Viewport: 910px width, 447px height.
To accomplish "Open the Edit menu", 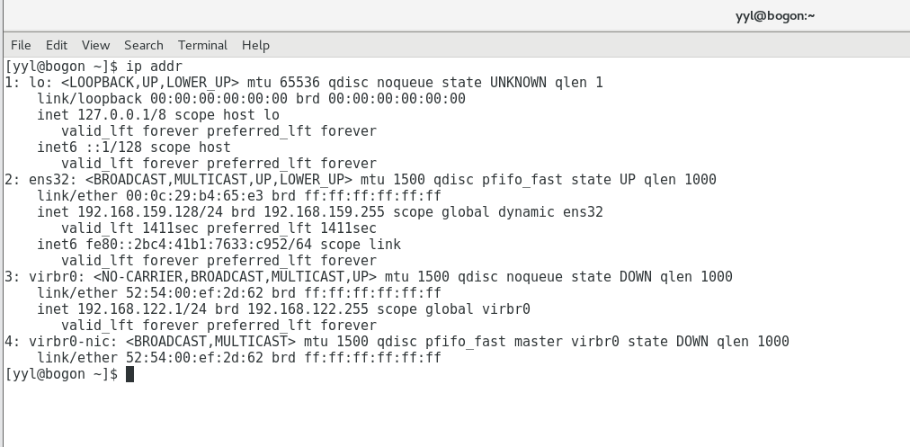I will [57, 45].
